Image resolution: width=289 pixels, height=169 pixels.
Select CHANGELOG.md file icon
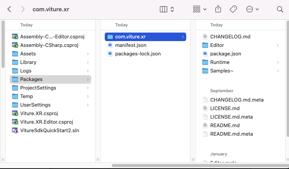click(x=205, y=37)
